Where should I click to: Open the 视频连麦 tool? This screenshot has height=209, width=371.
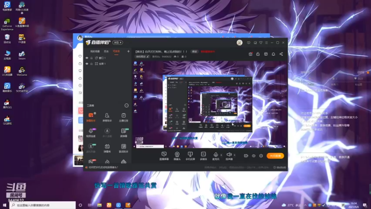coord(91,133)
